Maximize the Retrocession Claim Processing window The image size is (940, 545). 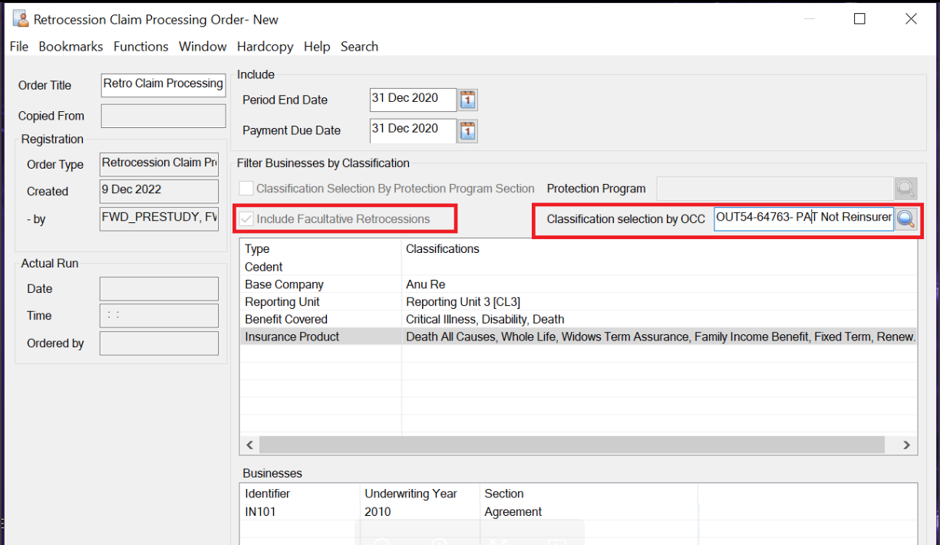859,19
